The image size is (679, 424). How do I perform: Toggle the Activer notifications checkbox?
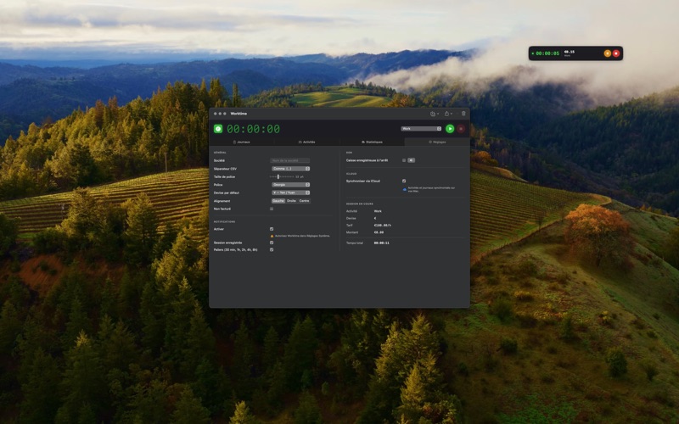pos(272,229)
